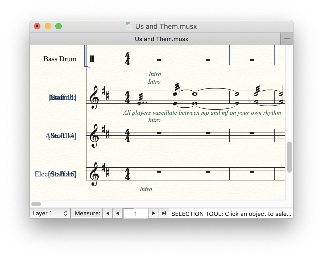Click the vertical scrollbar thumb

pyautogui.click(x=289, y=157)
